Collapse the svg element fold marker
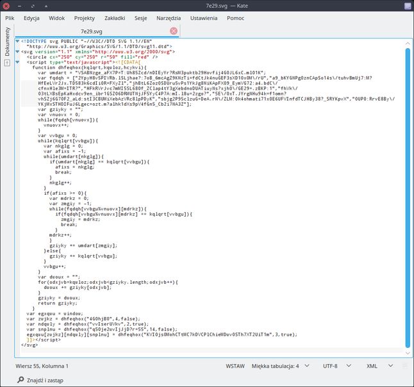This screenshot has width=414, height=387. [x=17, y=52]
